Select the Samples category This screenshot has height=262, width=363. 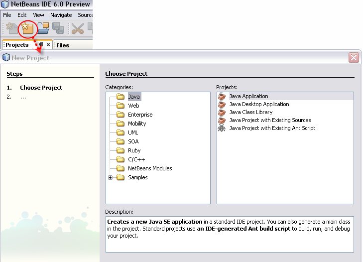pyautogui.click(x=138, y=177)
